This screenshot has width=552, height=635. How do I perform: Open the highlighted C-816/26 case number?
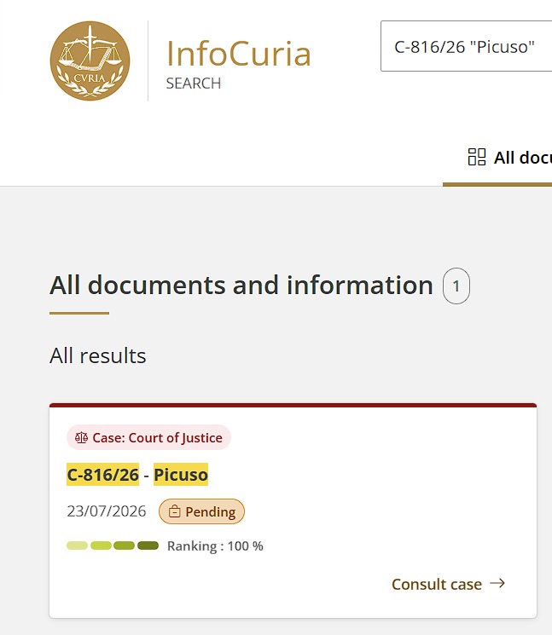[x=103, y=474]
